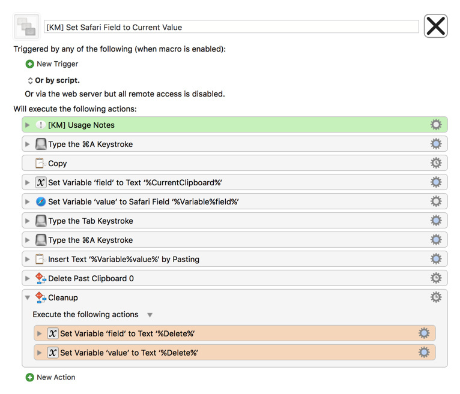Click the macro icon thumbnail beside title
This screenshot has height=394, width=460.
[26, 26]
